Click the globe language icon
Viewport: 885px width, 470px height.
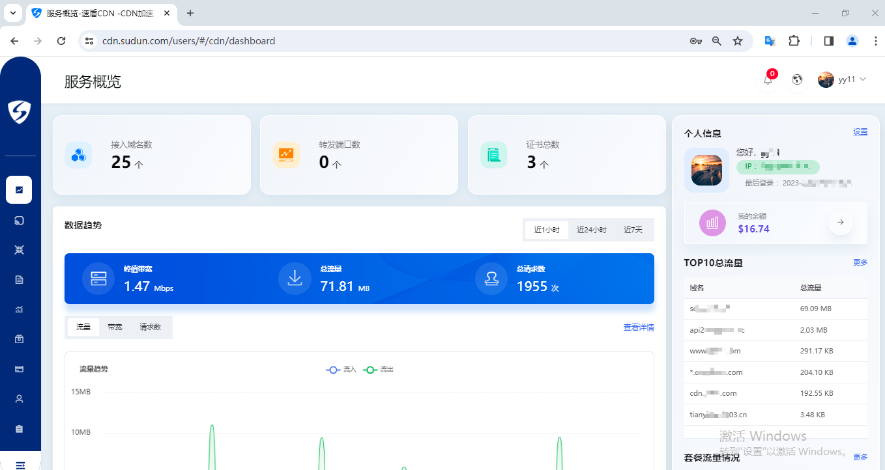coord(796,79)
